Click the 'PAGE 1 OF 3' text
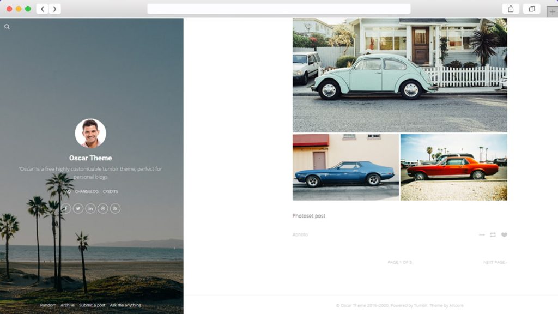The width and height of the screenshot is (558, 314). 399,262
